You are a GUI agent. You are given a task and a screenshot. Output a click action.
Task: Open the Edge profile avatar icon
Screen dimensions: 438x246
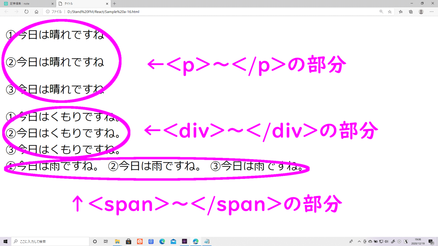(x=421, y=12)
